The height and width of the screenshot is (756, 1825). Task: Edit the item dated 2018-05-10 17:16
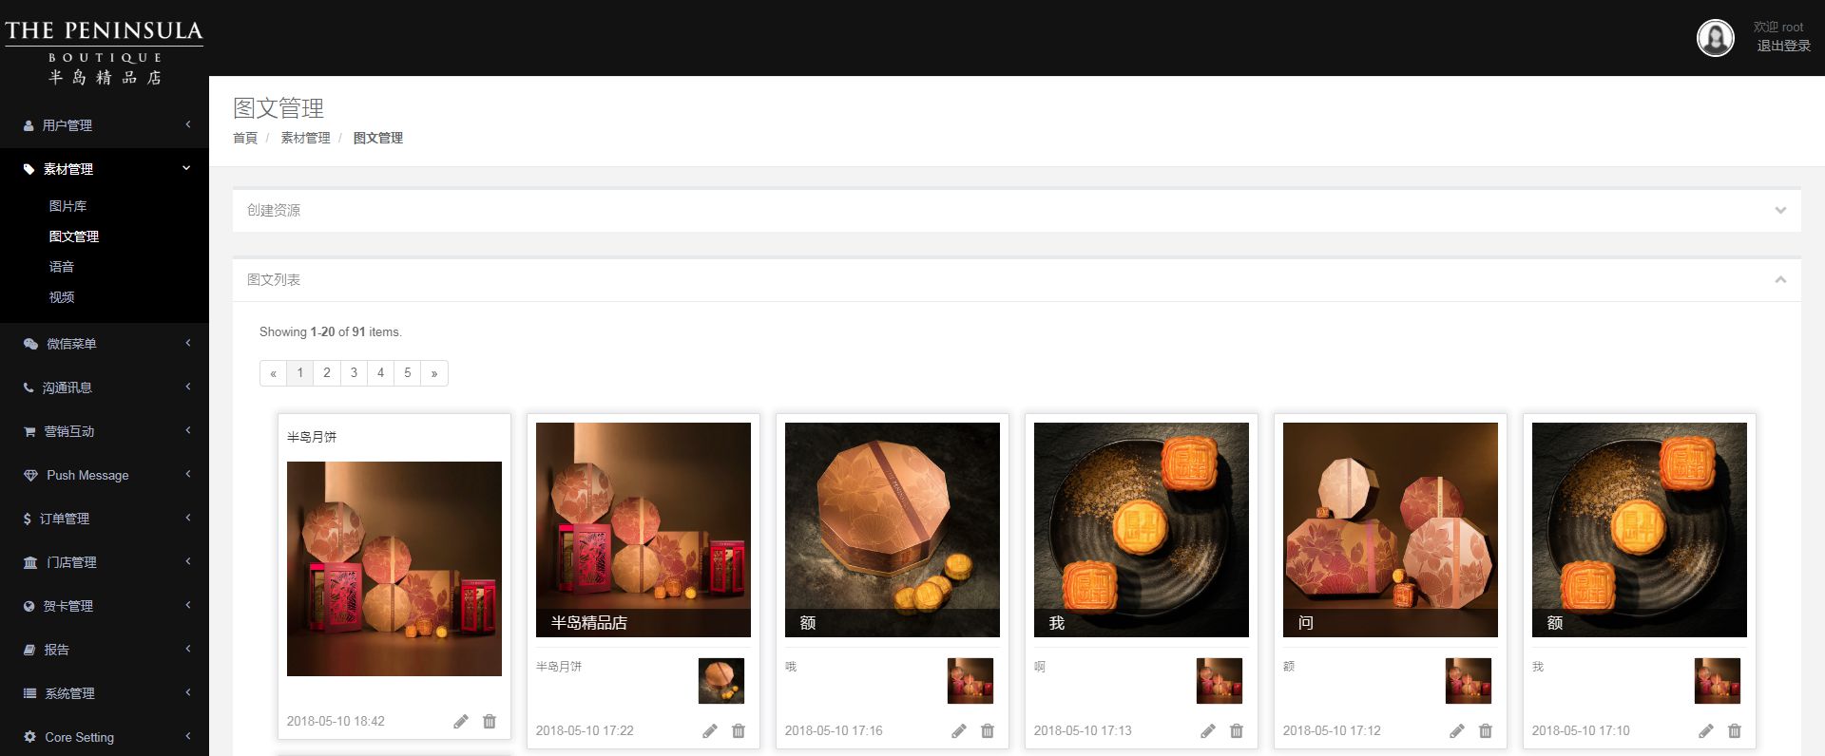pos(959,731)
